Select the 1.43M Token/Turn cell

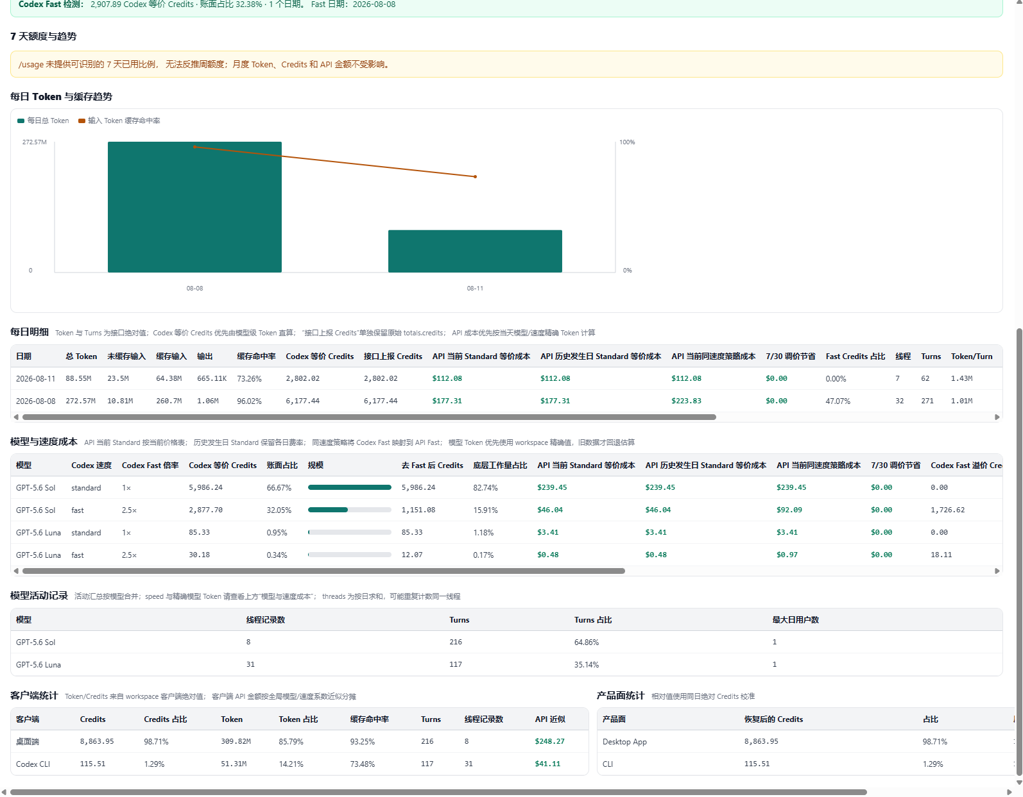tap(962, 378)
